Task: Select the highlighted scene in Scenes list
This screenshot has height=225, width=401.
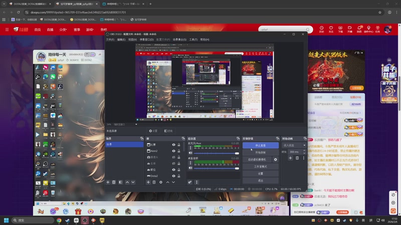Action: pos(124,144)
